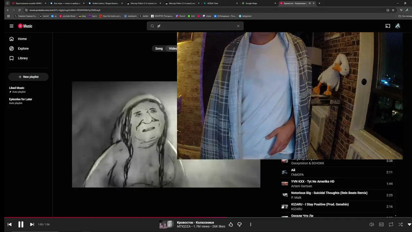Collapse the player page with down arrow
412x232 pixels.
409,225
